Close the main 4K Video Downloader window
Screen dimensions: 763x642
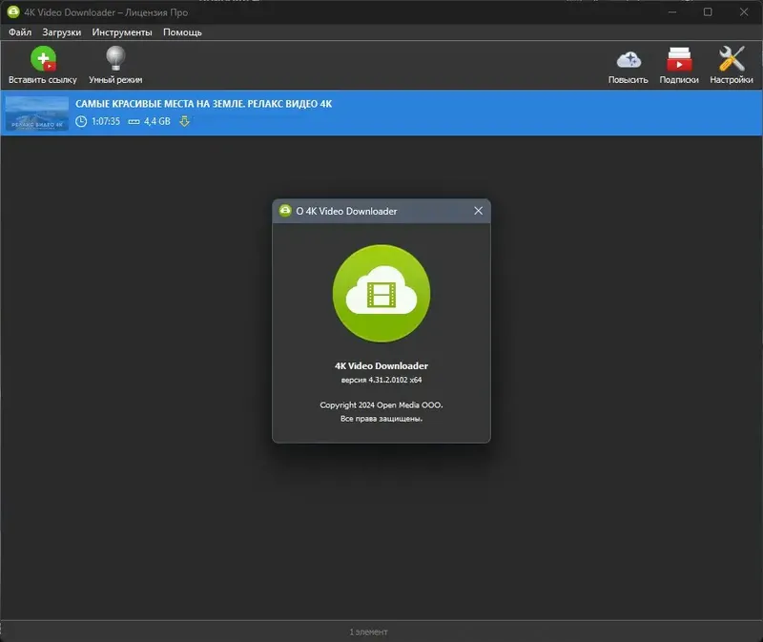[x=744, y=12]
